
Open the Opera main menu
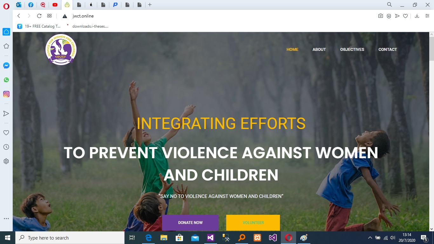click(6, 6)
